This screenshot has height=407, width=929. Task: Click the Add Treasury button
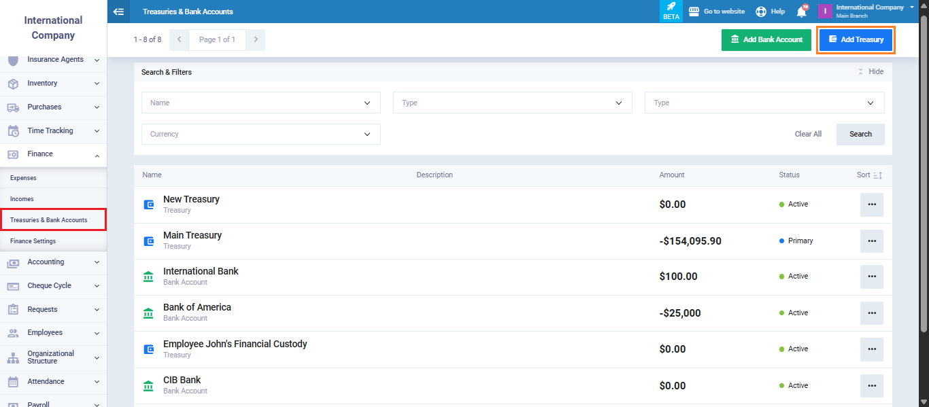pos(856,39)
